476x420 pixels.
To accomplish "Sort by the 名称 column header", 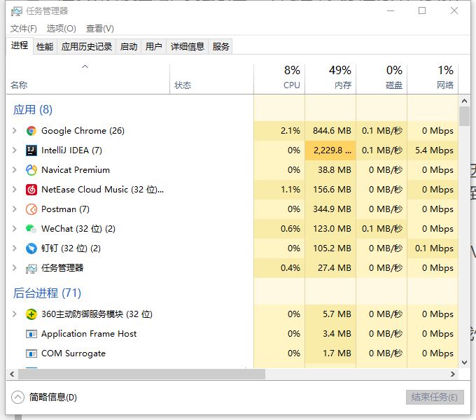I will [x=87, y=78].
